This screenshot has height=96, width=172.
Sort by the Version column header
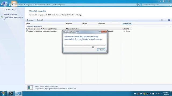89,23
